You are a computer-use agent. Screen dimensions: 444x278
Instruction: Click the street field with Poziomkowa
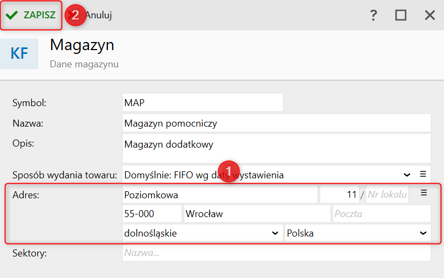(220, 194)
